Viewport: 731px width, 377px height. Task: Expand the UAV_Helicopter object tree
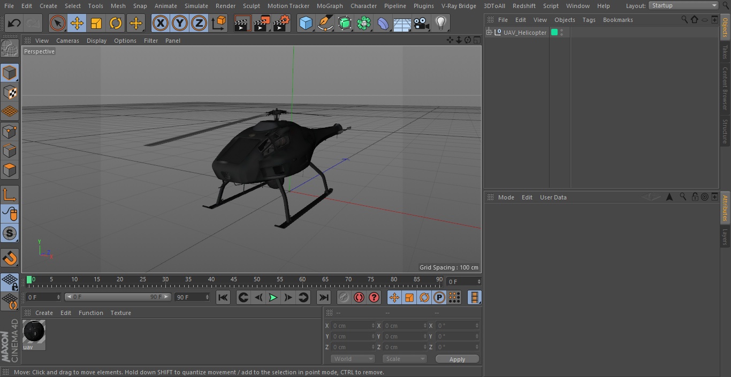pos(489,33)
